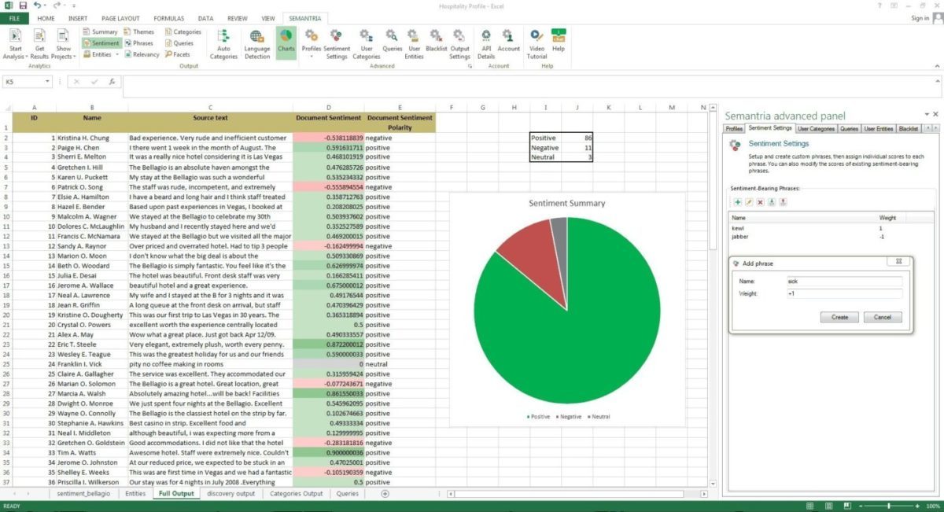Open the User Categories panel tab
The width and height of the screenshot is (944, 512).
[x=815, y=128]
